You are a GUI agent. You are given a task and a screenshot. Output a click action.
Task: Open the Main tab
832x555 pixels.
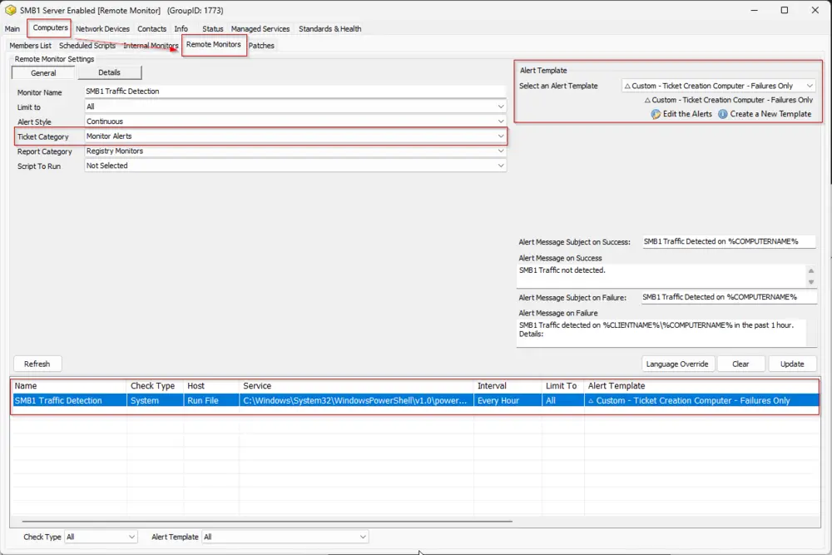click(12, 28)
